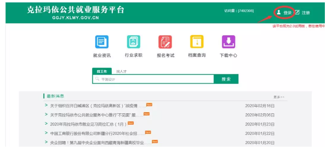Image resolution: width=328 pixels, height=162 pixels.
Task: Open 2020年克拉玛依市就业见习岗位汇总 article
Action: [x=86, y=124]
